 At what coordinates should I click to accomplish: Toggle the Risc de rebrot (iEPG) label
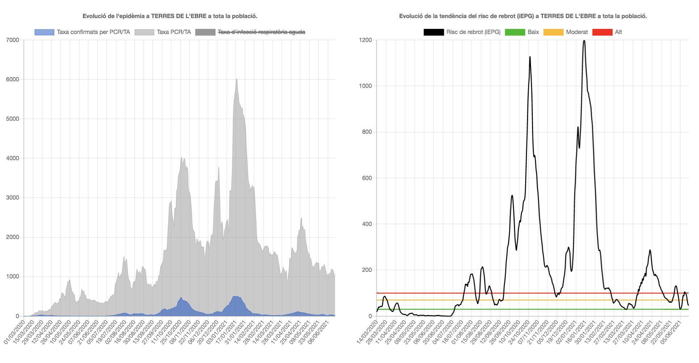pyautogui.click(x=473, y=32)
